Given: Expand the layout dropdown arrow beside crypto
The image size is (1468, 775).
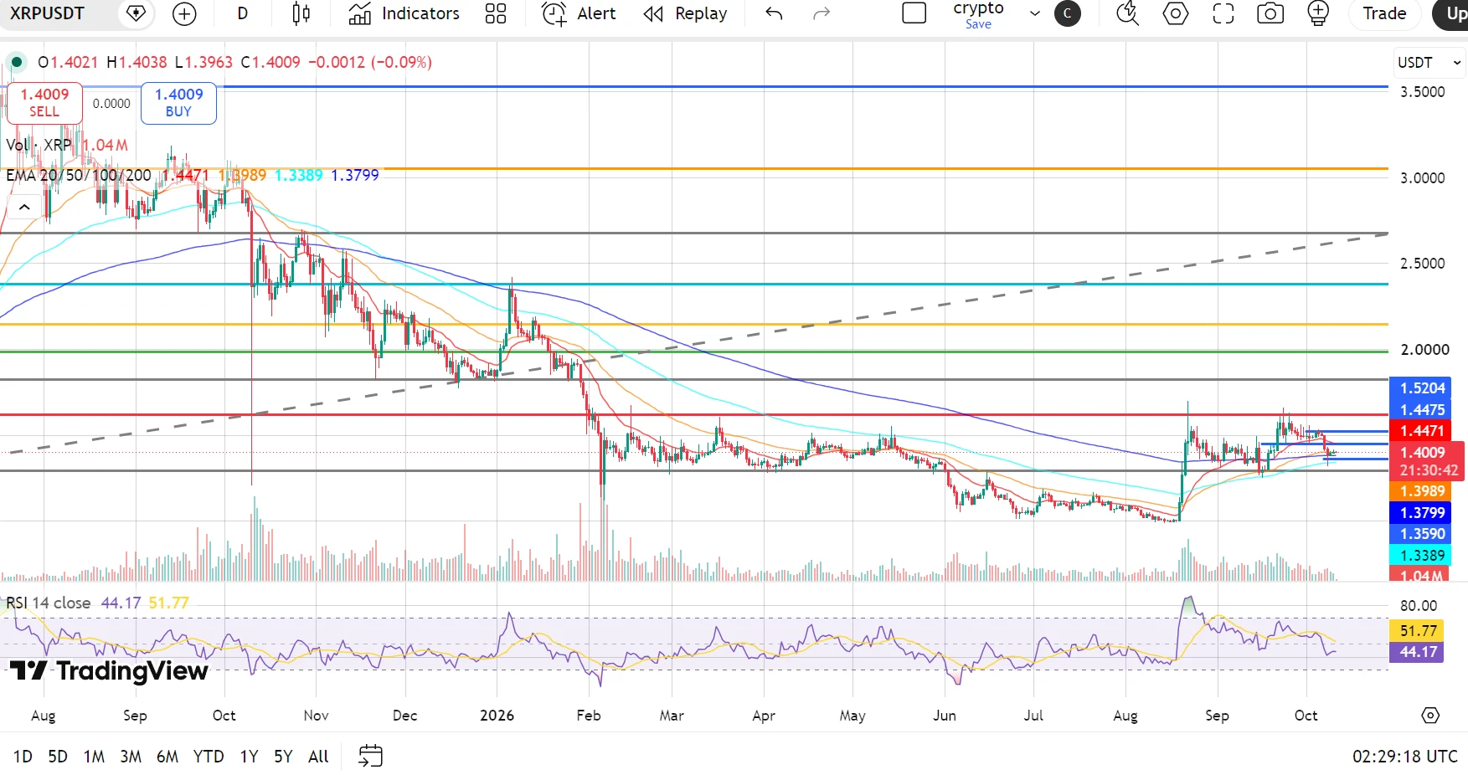Looking at the screenshot, I should point(1035,13).
